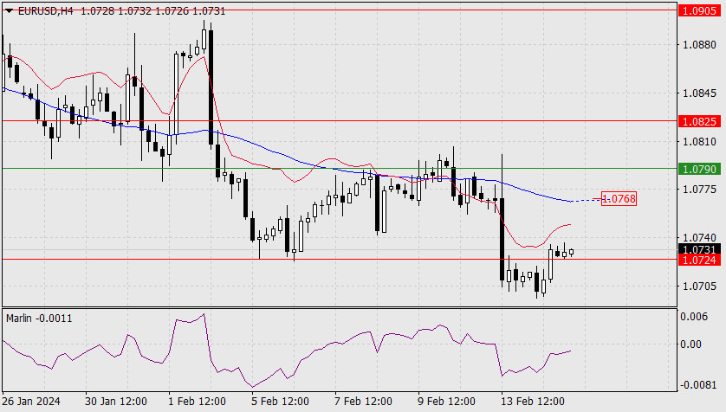This screenshot has height=412, width=726.
Task: Select the Marlin -0.0011 indicator label
Action: 39,319
